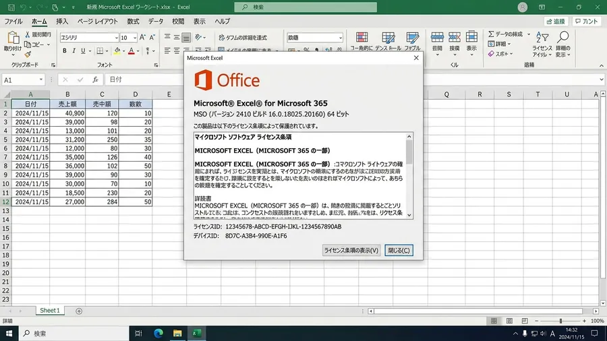
Task: Open Microsoft Edge from taskbar
Action: point(158,334)
